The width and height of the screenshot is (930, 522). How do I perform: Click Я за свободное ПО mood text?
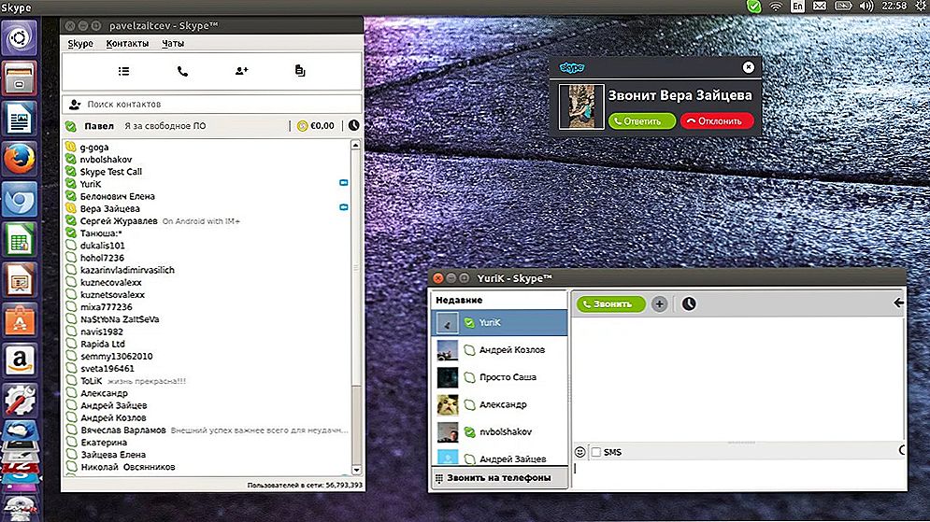click(165, 126)
